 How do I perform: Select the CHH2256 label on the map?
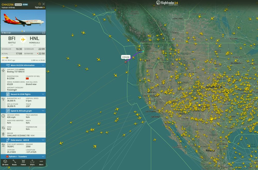126,57
